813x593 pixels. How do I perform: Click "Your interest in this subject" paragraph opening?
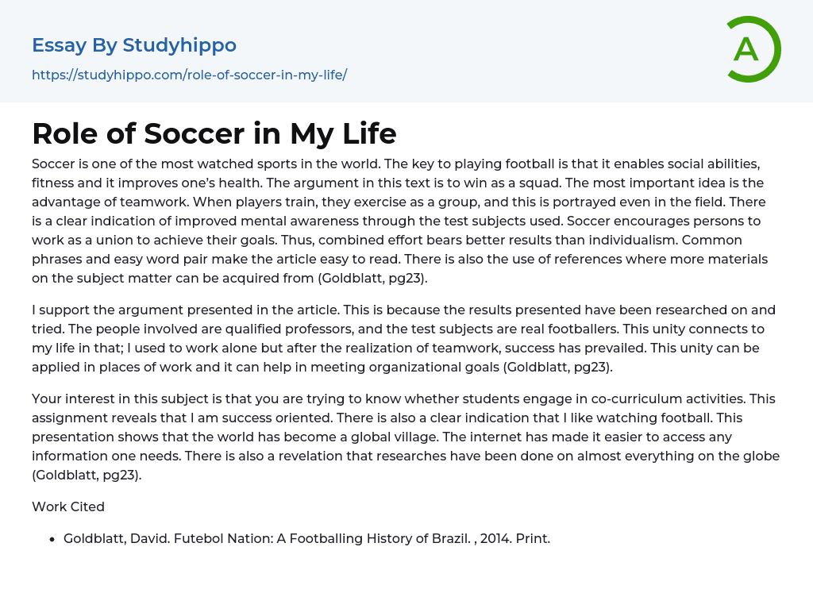coord(119,399)
